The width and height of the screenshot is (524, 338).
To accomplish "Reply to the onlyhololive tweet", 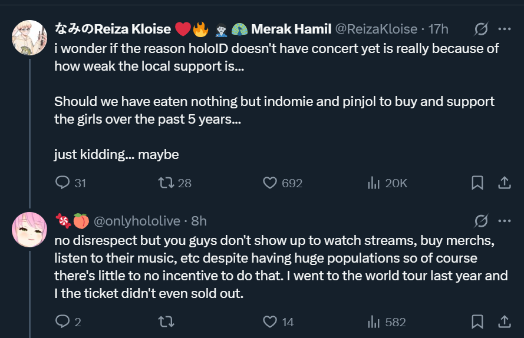I will (x=62, y=322).
